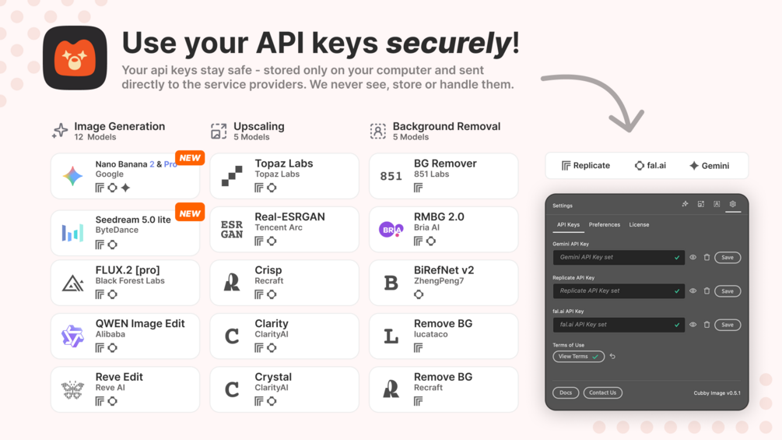Image resolution: width=782 pixels, height=440 pixels.
Task: Open the background removal icon in Settings header
Action: pyautogui.click(x=717, y=204)
